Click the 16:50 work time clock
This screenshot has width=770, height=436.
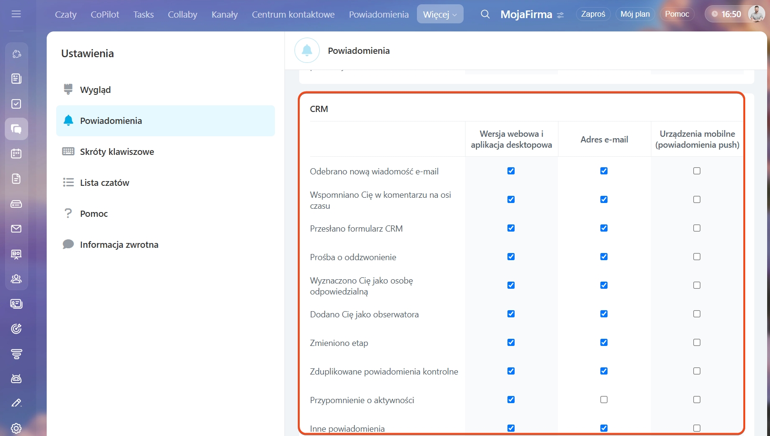tap(726, 14)
